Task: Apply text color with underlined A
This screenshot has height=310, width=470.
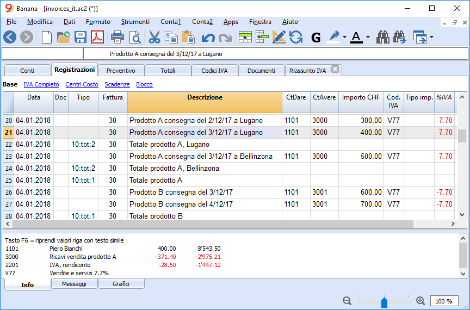Action: 356,38
